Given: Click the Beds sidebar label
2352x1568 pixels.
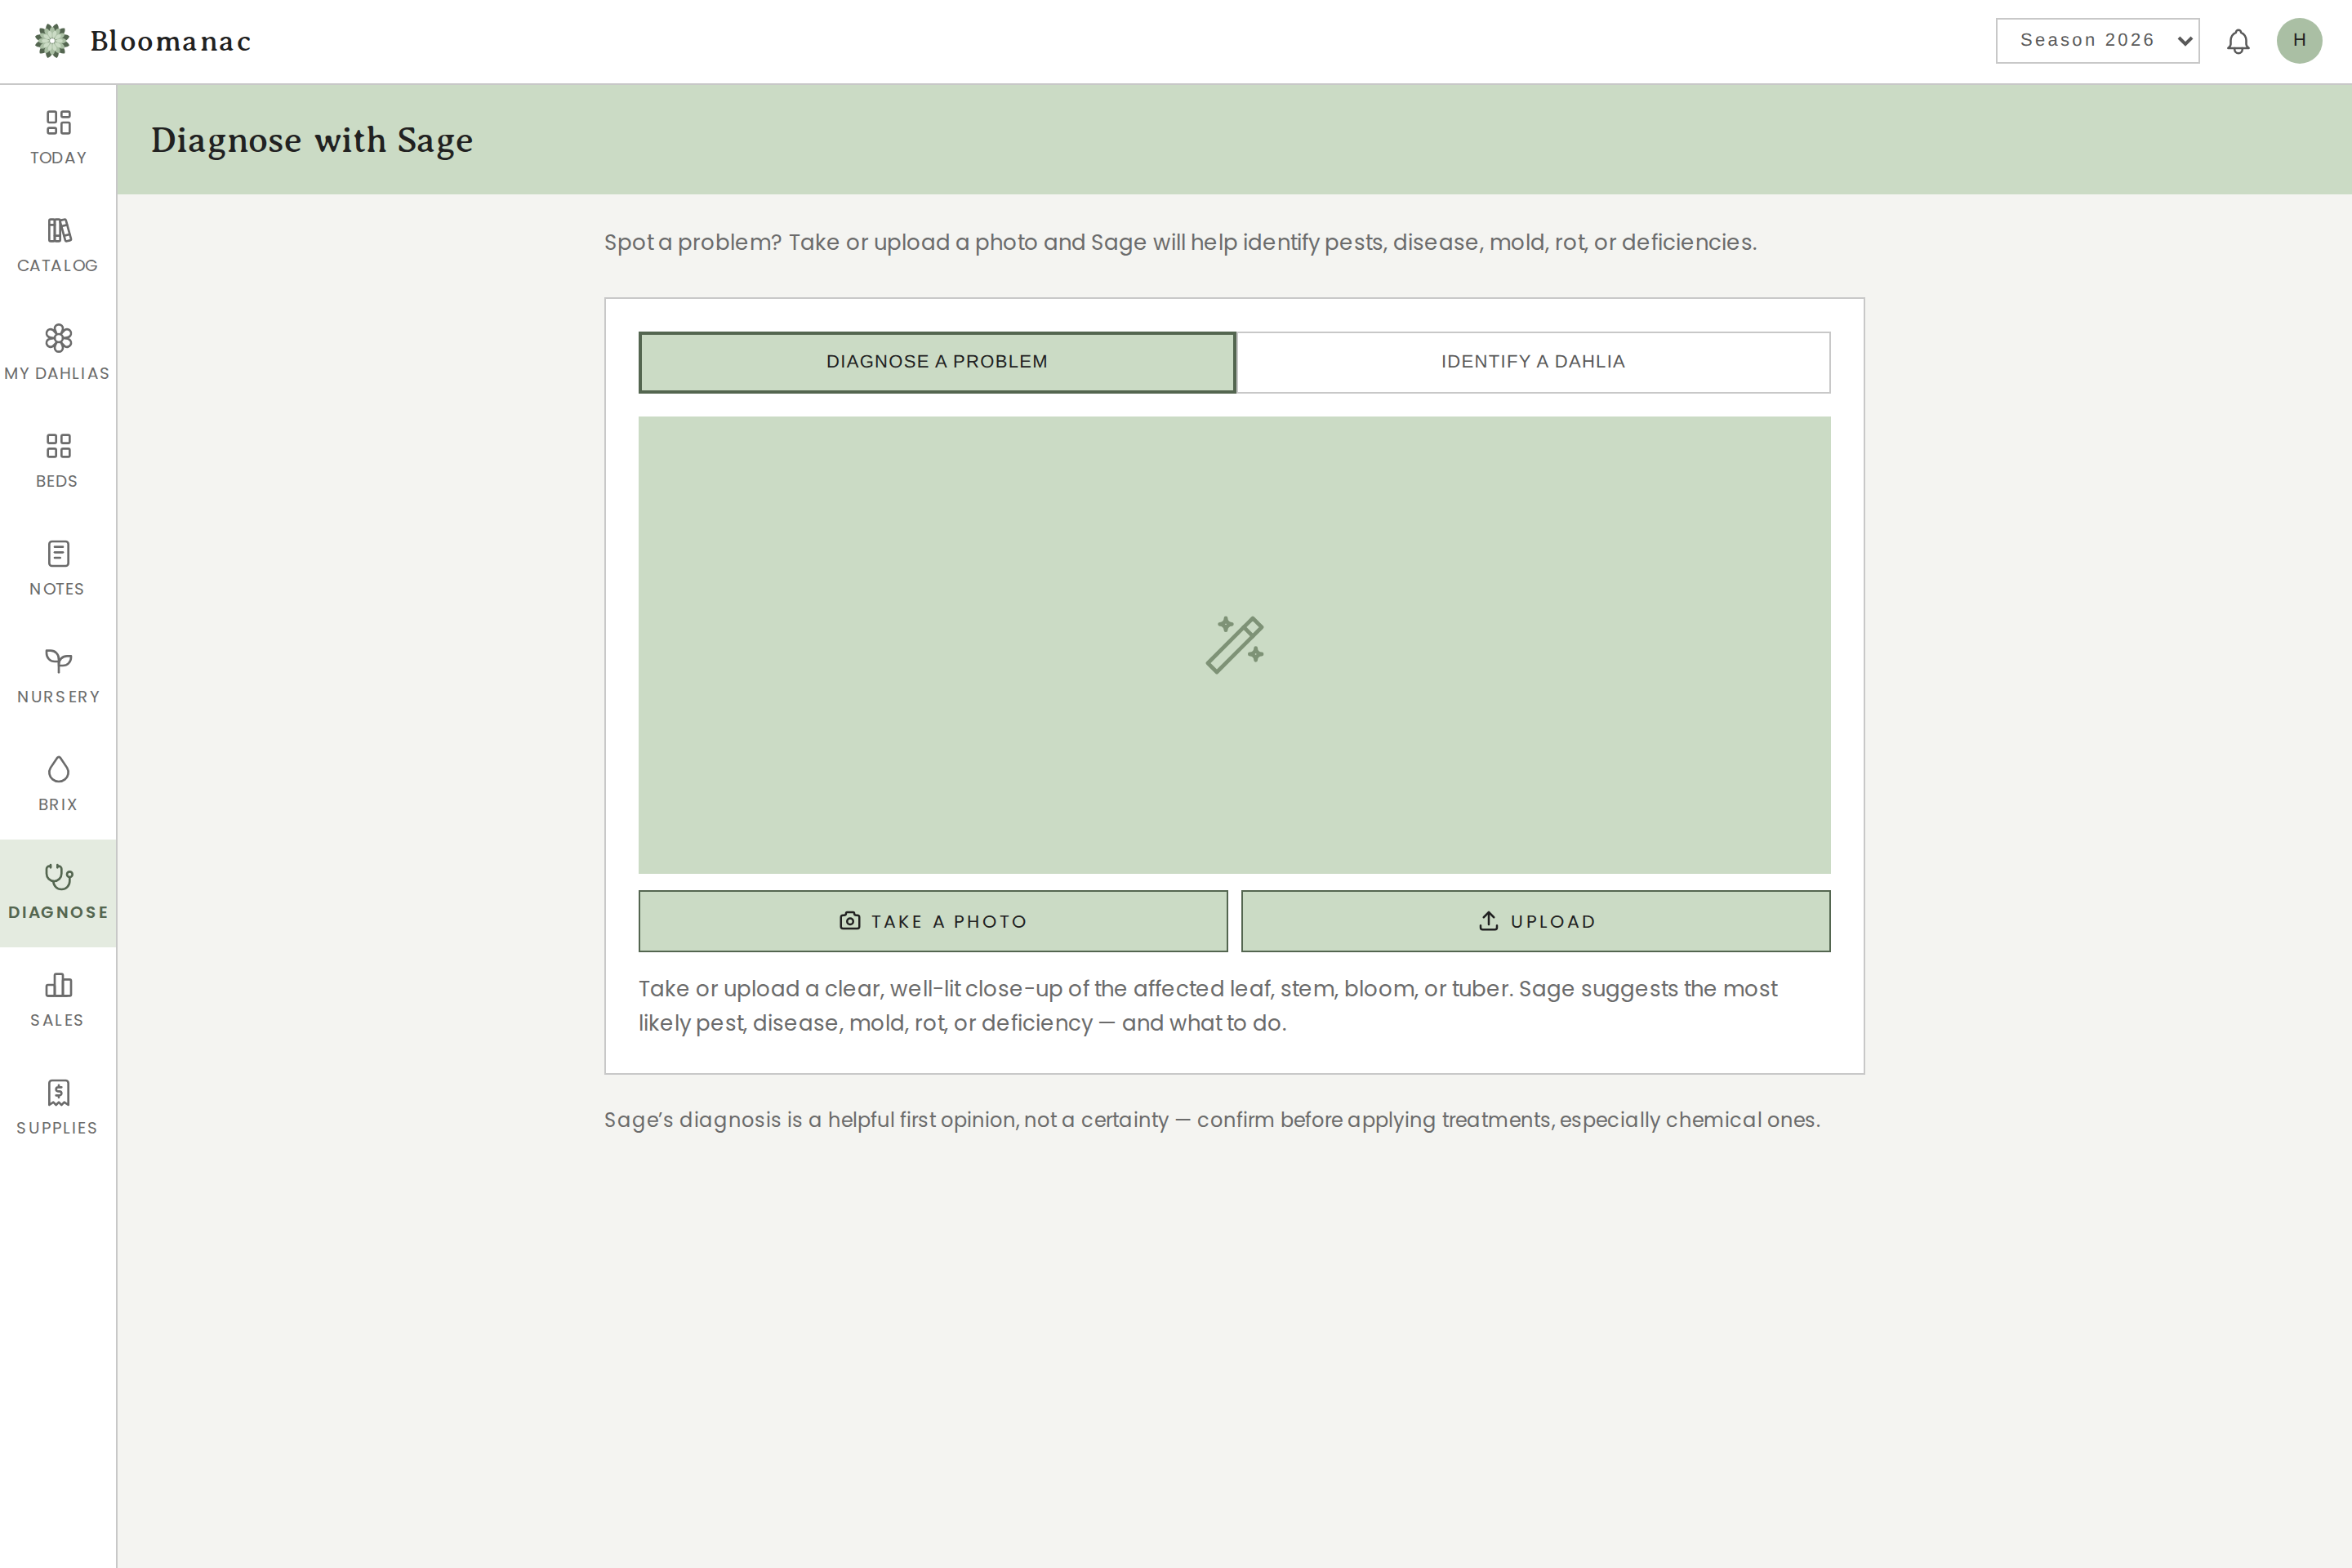Looking at the screenshot, I should click(57, 482).
